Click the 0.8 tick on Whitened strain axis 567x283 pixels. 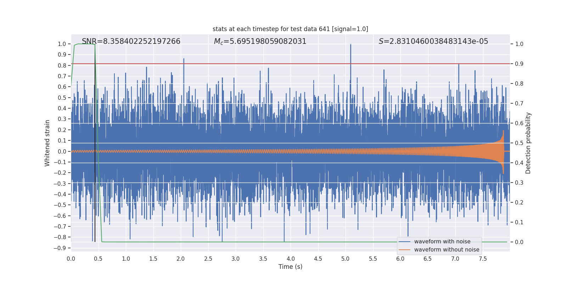[62, 65]
